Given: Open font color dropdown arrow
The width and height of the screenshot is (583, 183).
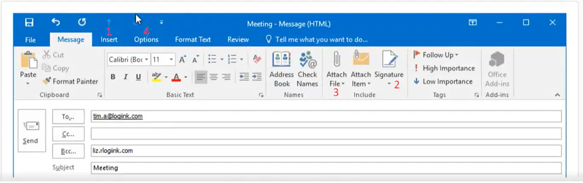Looking at the screenshot, I should tap(186, 77).
